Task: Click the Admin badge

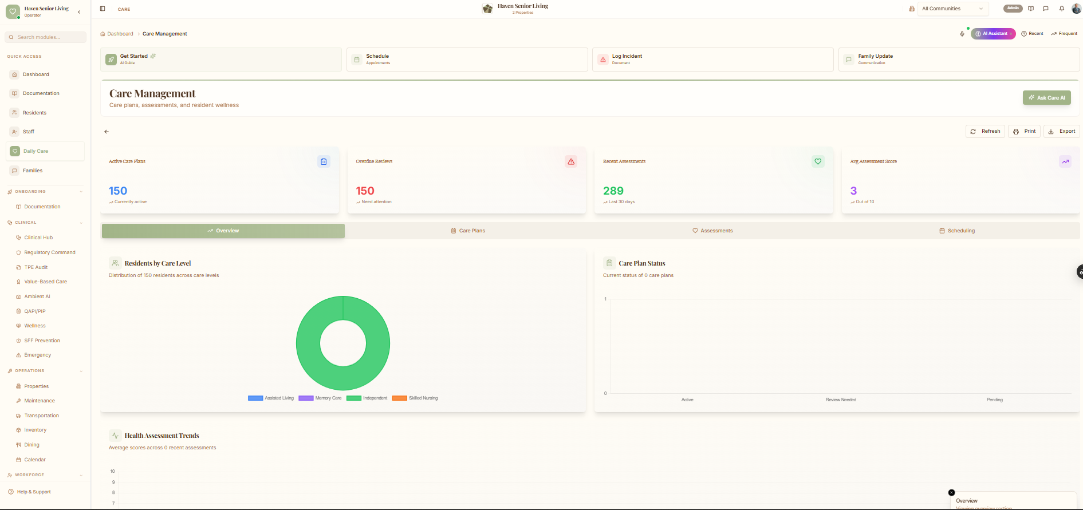Action: (x=1013, y=8)
